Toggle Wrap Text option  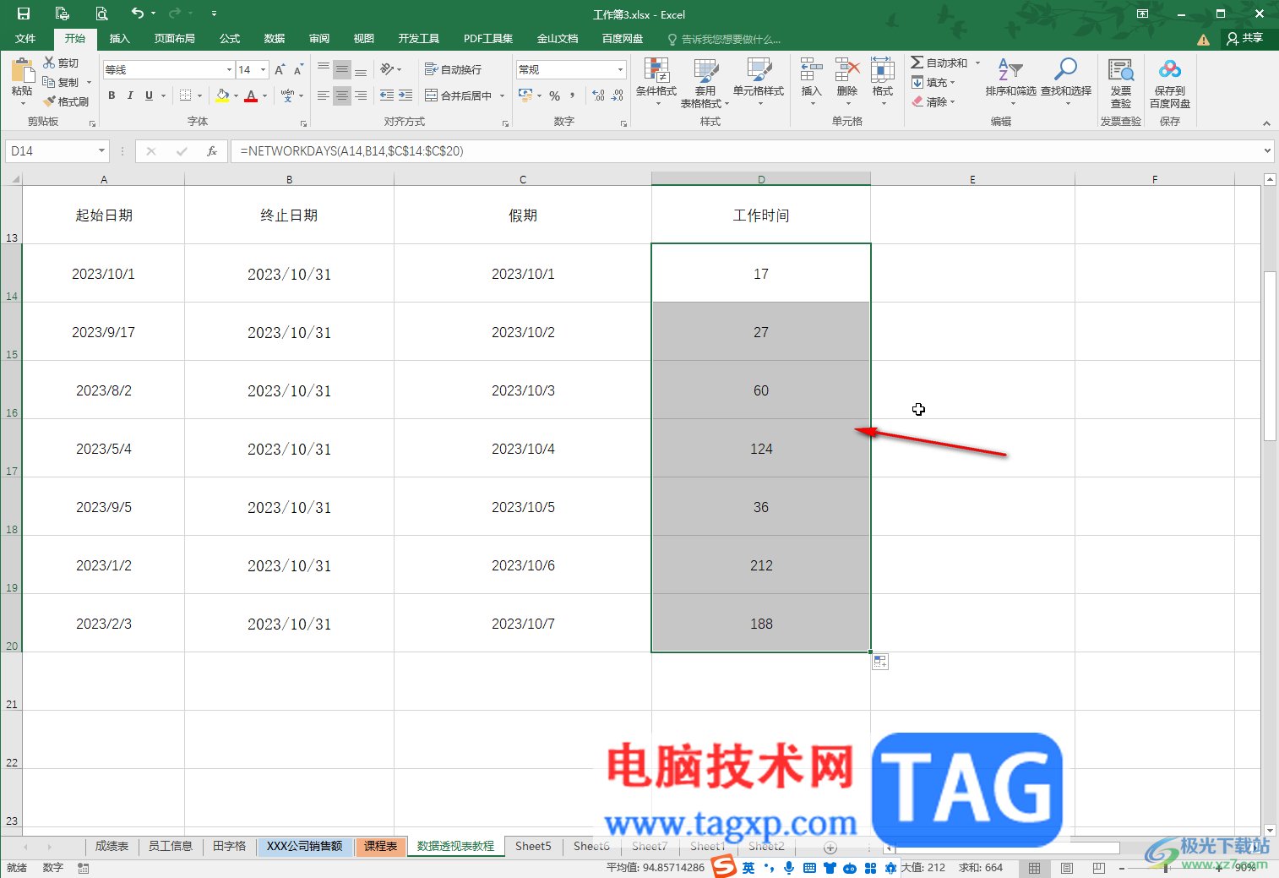[x=454, y=69]
